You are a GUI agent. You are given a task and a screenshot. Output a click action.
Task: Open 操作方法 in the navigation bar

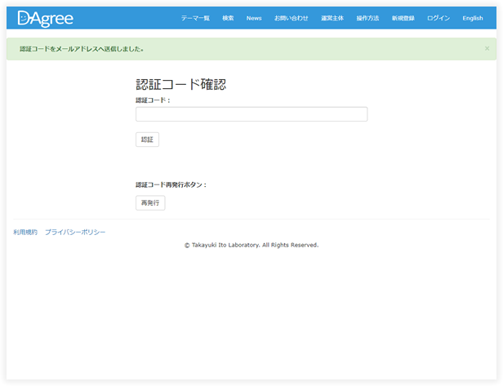click(x=367, y=18)
